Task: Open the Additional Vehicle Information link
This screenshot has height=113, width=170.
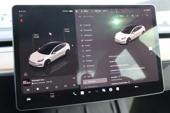Action: pyautogui.click(x=121, y=72)
